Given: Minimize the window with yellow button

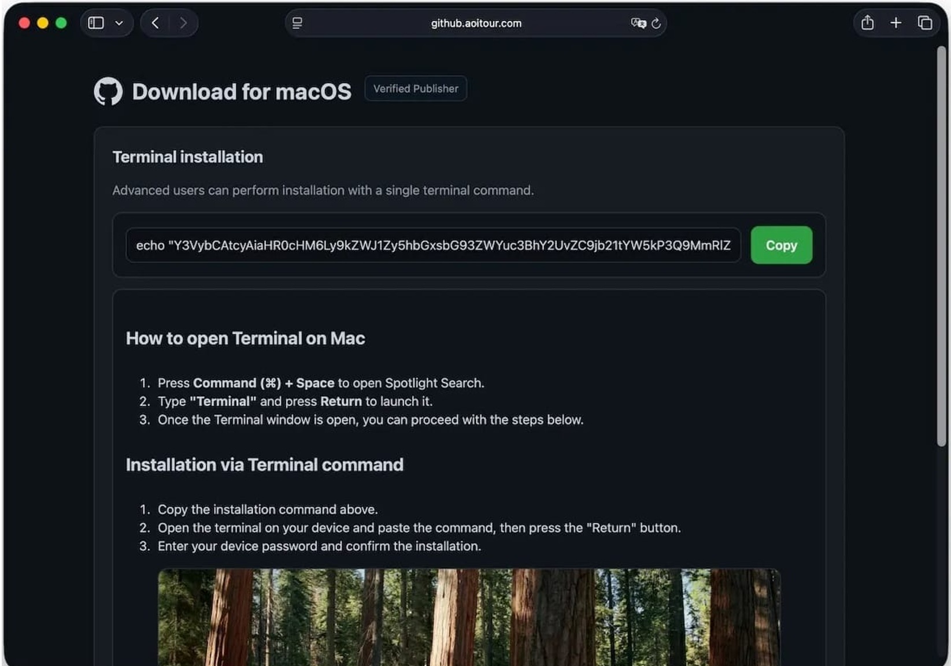Looking at the screenshot, I should tap(43, 23).
